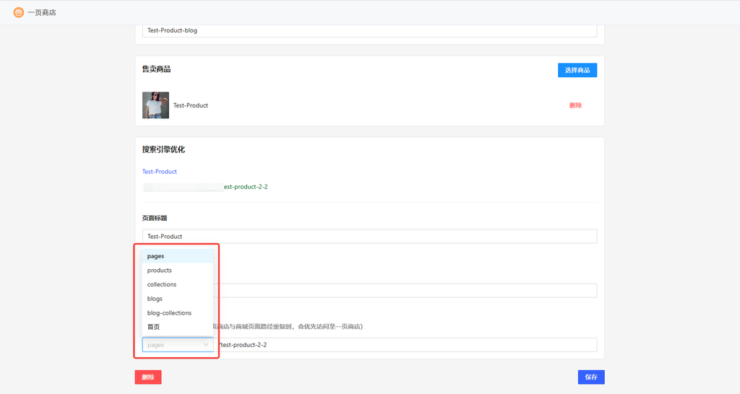
Task: Open the blue Test-Product SEO preview link
Action: [x=160, y=172]
